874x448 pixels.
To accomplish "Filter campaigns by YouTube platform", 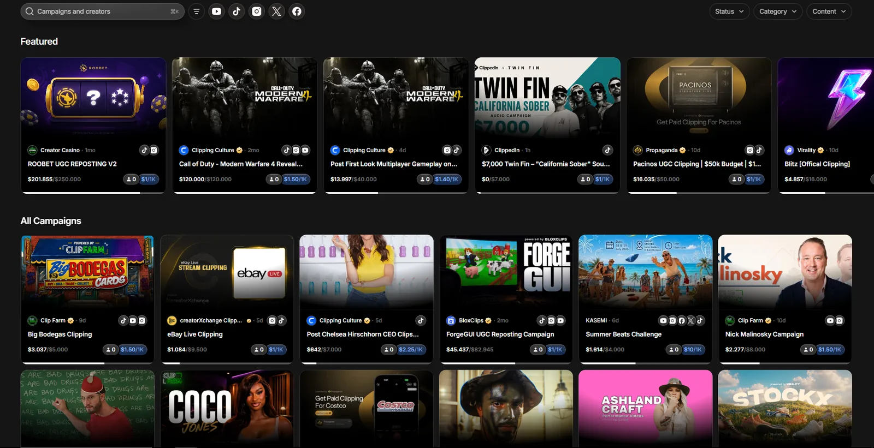I will [216, 11].
